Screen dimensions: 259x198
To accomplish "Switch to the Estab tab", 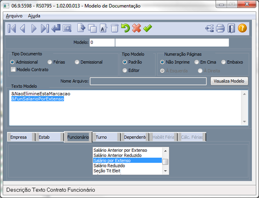I will [x=49, y=137].
